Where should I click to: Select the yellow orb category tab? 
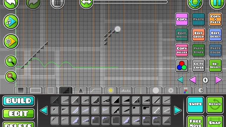point(111,90)
